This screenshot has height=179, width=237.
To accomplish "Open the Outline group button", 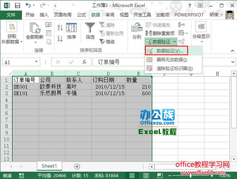I will [x=201, y=32].
